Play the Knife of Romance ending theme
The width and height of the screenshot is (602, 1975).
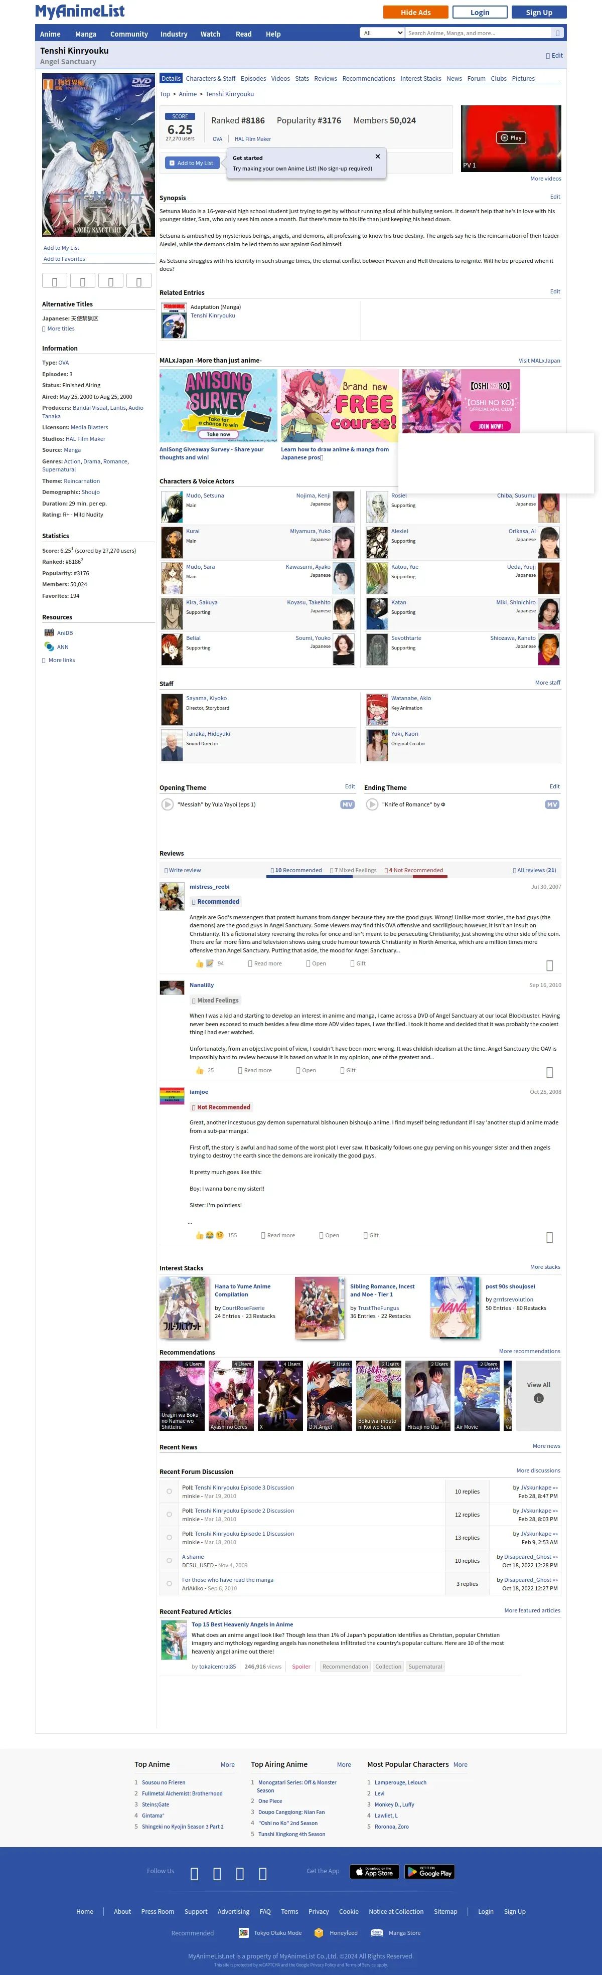[x=372, y=804]
